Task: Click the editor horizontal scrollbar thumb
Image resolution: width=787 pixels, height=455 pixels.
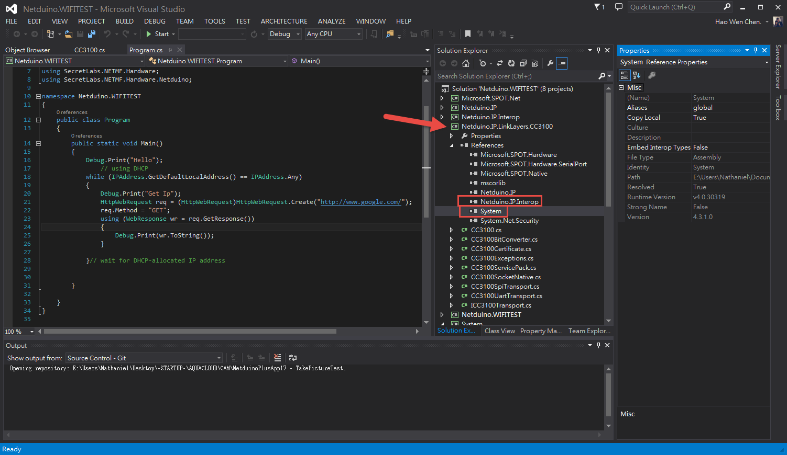Action: tap(190, 332)
